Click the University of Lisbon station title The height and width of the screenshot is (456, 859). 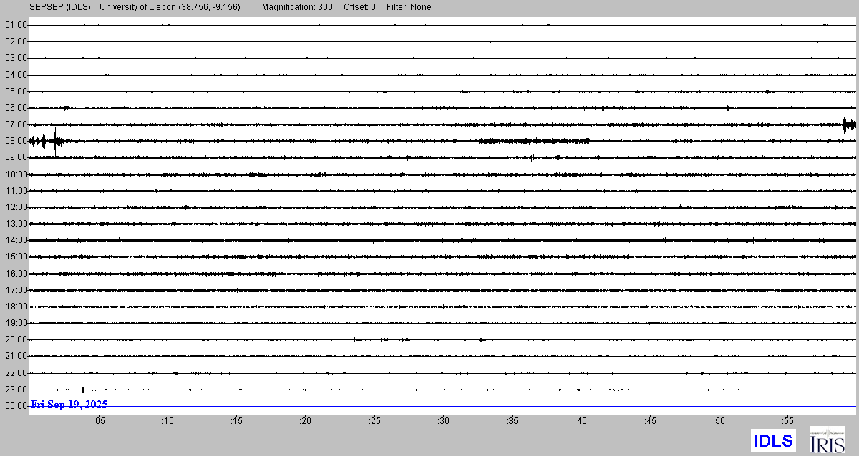pos(170,7)
